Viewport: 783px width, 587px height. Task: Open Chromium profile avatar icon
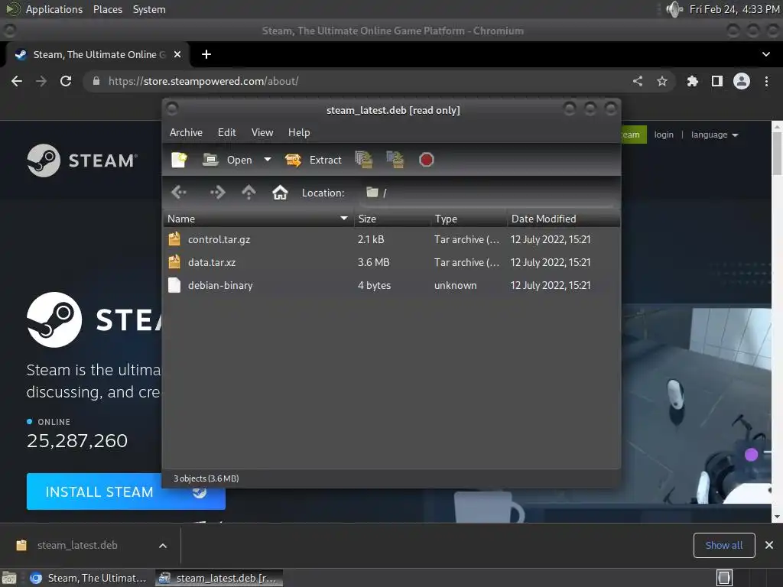pyautogui.click(x=742, y=81)
